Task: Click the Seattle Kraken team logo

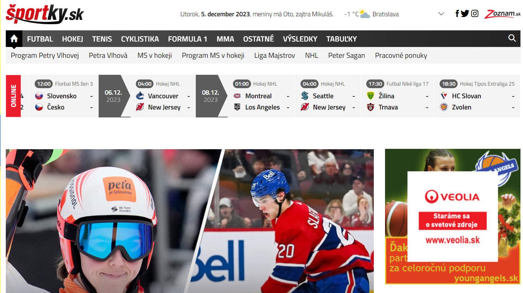Action: 305,96
